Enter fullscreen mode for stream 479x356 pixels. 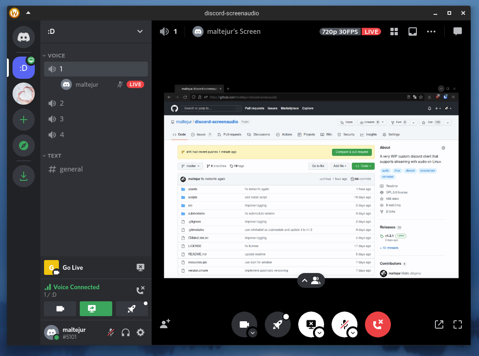point(458,324)
